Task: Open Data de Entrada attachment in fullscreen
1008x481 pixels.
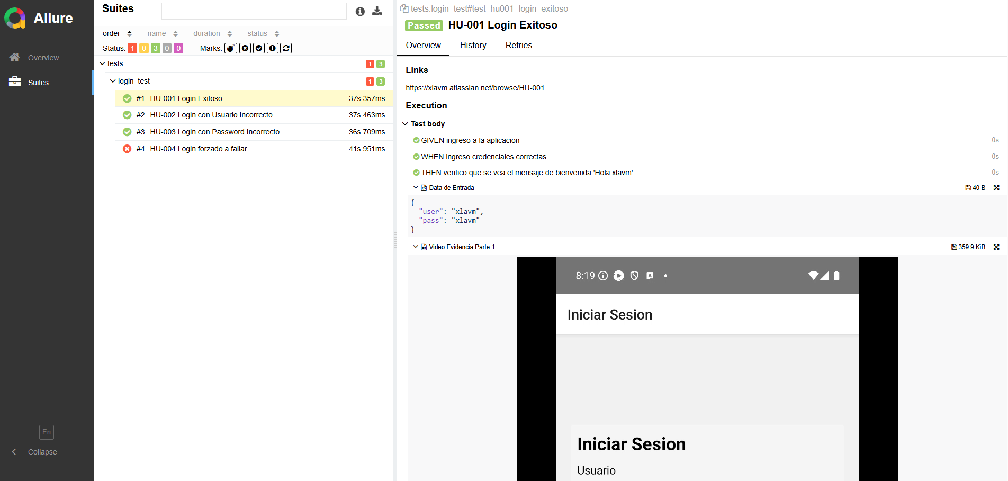Action: point(996,188)
